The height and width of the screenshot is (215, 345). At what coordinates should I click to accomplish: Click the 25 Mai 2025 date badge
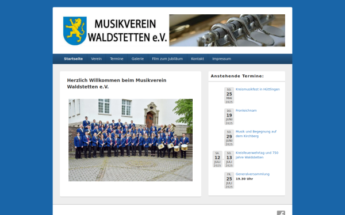point(229,95)
